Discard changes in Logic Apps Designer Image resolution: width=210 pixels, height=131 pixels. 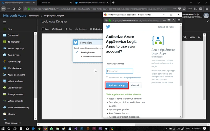(x=57, y=29)
